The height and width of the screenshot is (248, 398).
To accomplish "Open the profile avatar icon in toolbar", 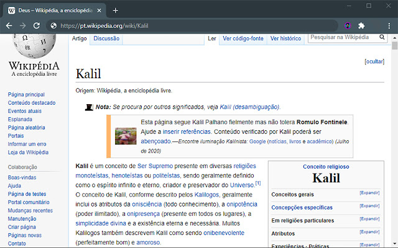I will click(348, 25).
